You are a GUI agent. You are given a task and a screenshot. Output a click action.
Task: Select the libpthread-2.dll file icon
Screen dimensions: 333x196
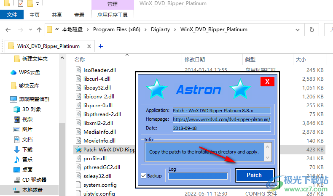pos(78,114)
